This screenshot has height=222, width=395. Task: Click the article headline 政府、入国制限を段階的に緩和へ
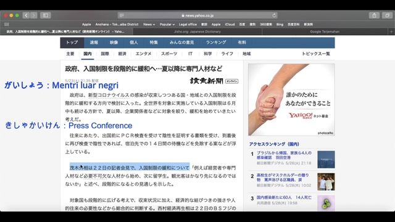click(x=144, y=68)
